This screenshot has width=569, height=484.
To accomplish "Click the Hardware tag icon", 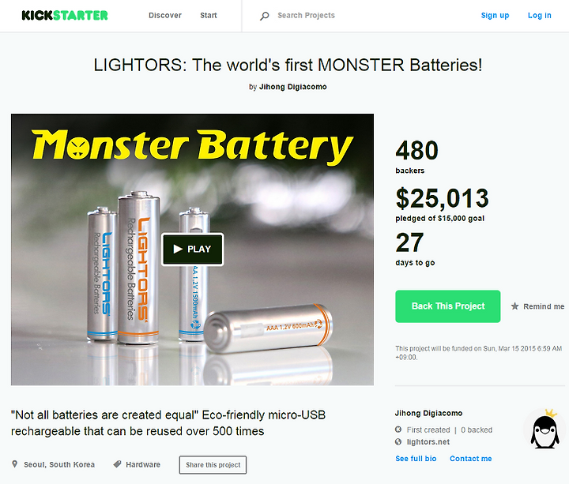I will click(117, 464).
